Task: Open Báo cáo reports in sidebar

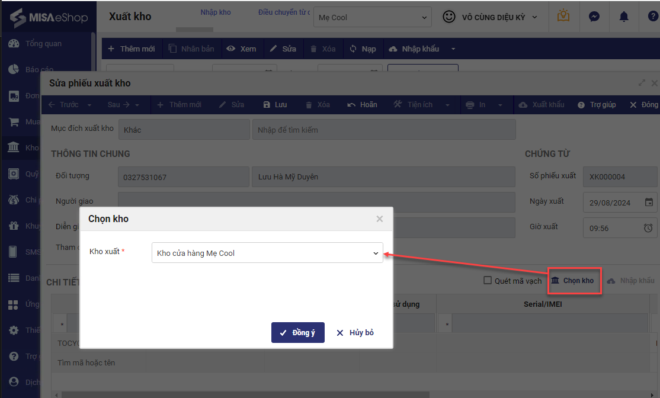Action: tap(31, 69)
